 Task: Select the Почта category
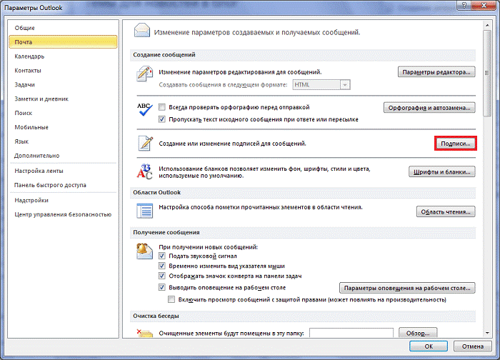tap(63, 42)
